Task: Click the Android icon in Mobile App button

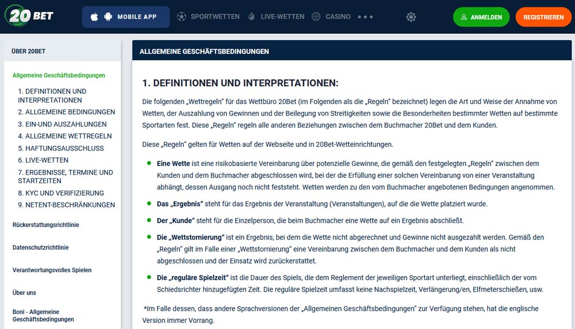Action: (x=108, y=17)
